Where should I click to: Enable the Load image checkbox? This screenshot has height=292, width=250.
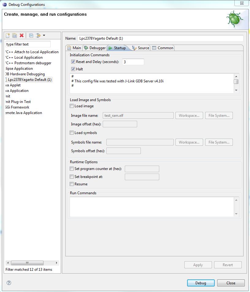71,106
